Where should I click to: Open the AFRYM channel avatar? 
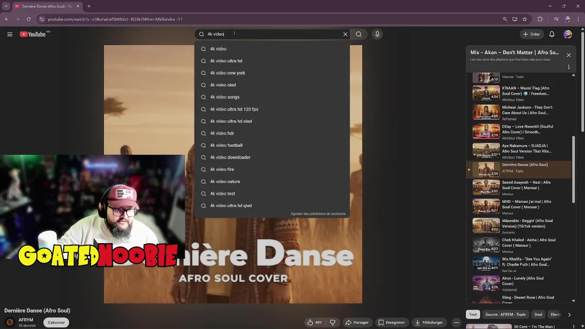(10, 323)
